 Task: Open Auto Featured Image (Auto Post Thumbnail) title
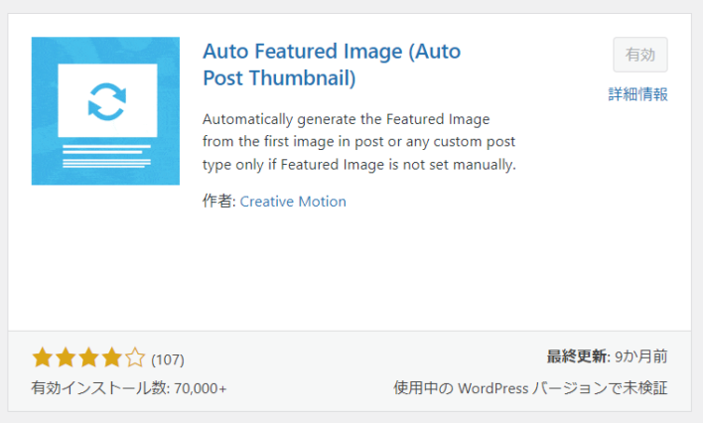(332, 65)
